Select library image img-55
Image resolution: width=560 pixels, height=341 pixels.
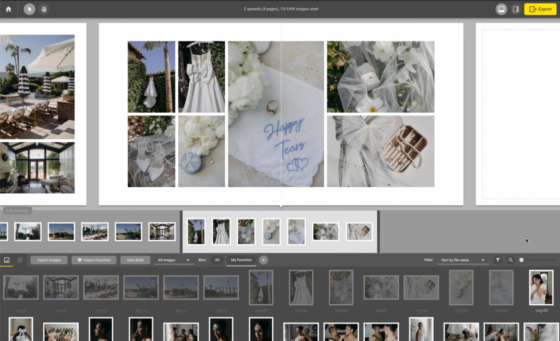(x=462, y=287)
